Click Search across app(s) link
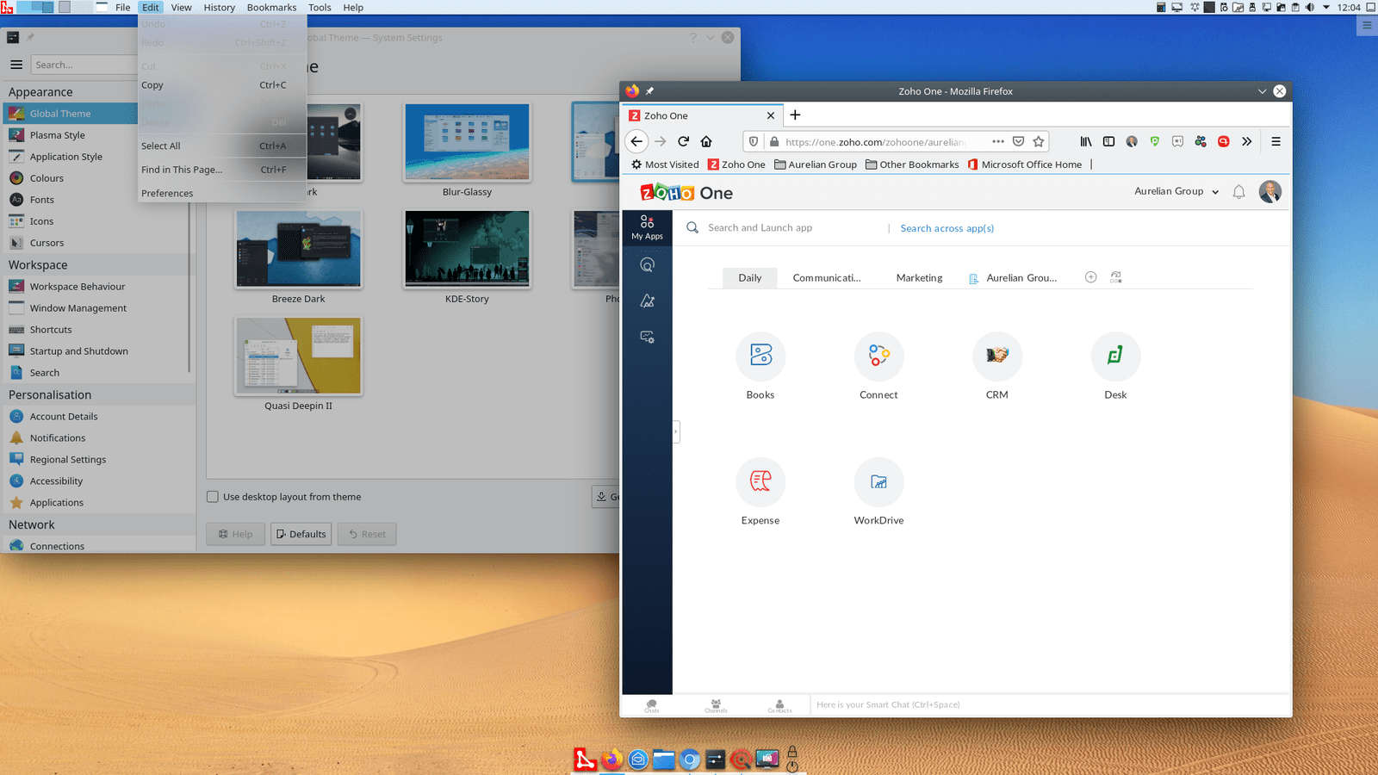The width and height of the screenshot is (1378, 775). tap(947, 228)
